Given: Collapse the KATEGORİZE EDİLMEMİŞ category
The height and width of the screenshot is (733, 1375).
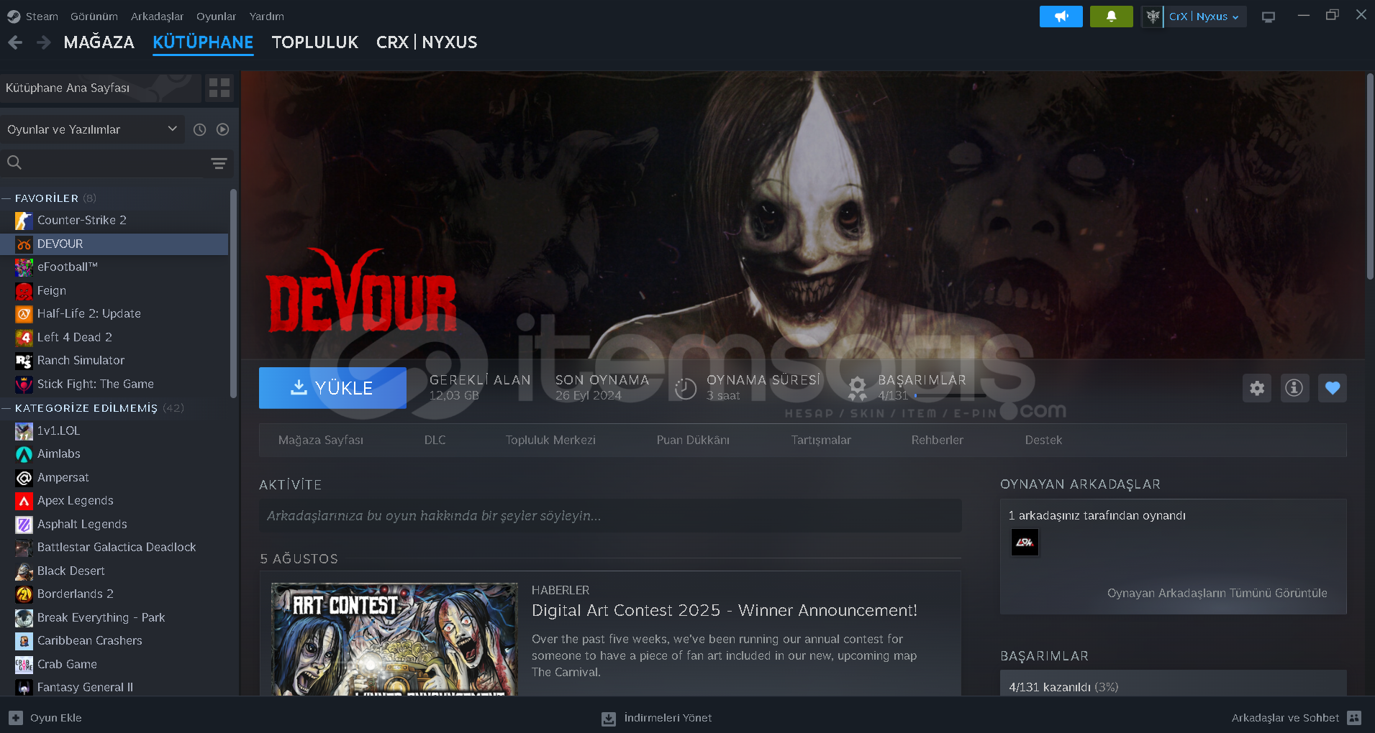Looking at the screenshot, I should click(6, 408).
